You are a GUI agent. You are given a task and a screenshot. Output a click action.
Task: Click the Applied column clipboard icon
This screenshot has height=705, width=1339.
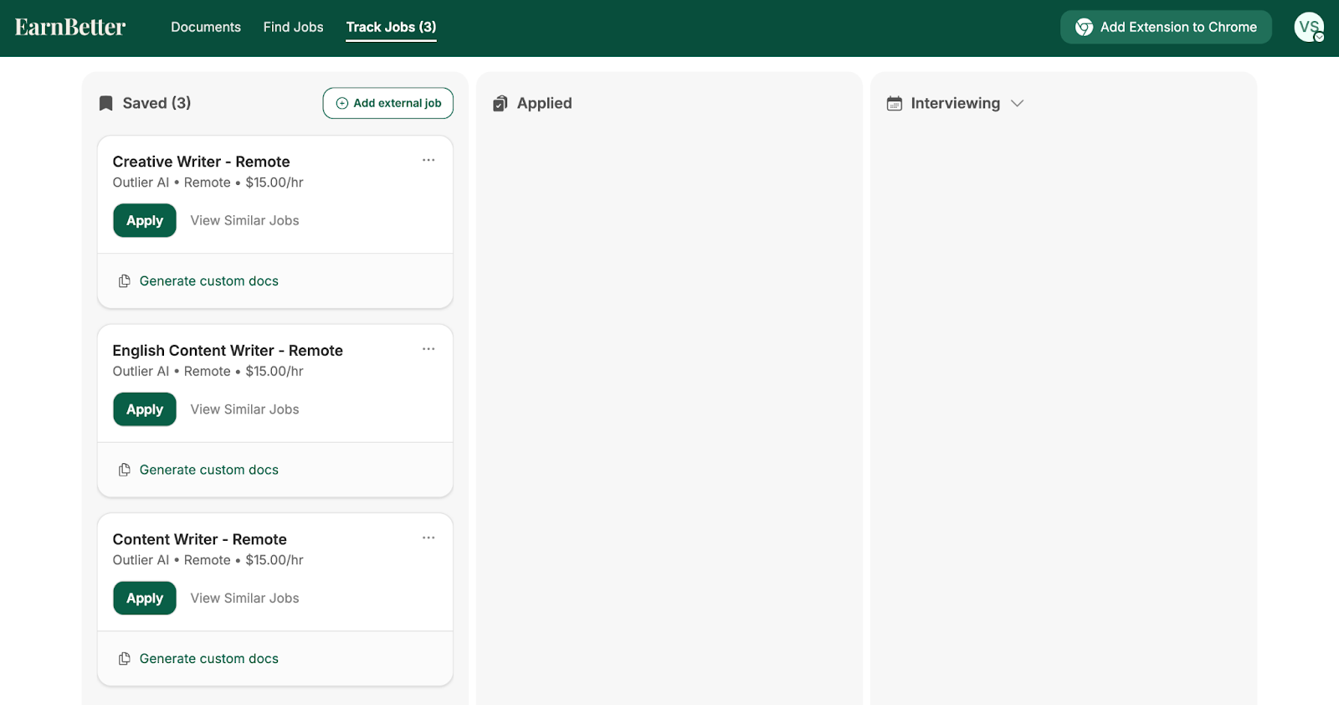pos(500,103)
